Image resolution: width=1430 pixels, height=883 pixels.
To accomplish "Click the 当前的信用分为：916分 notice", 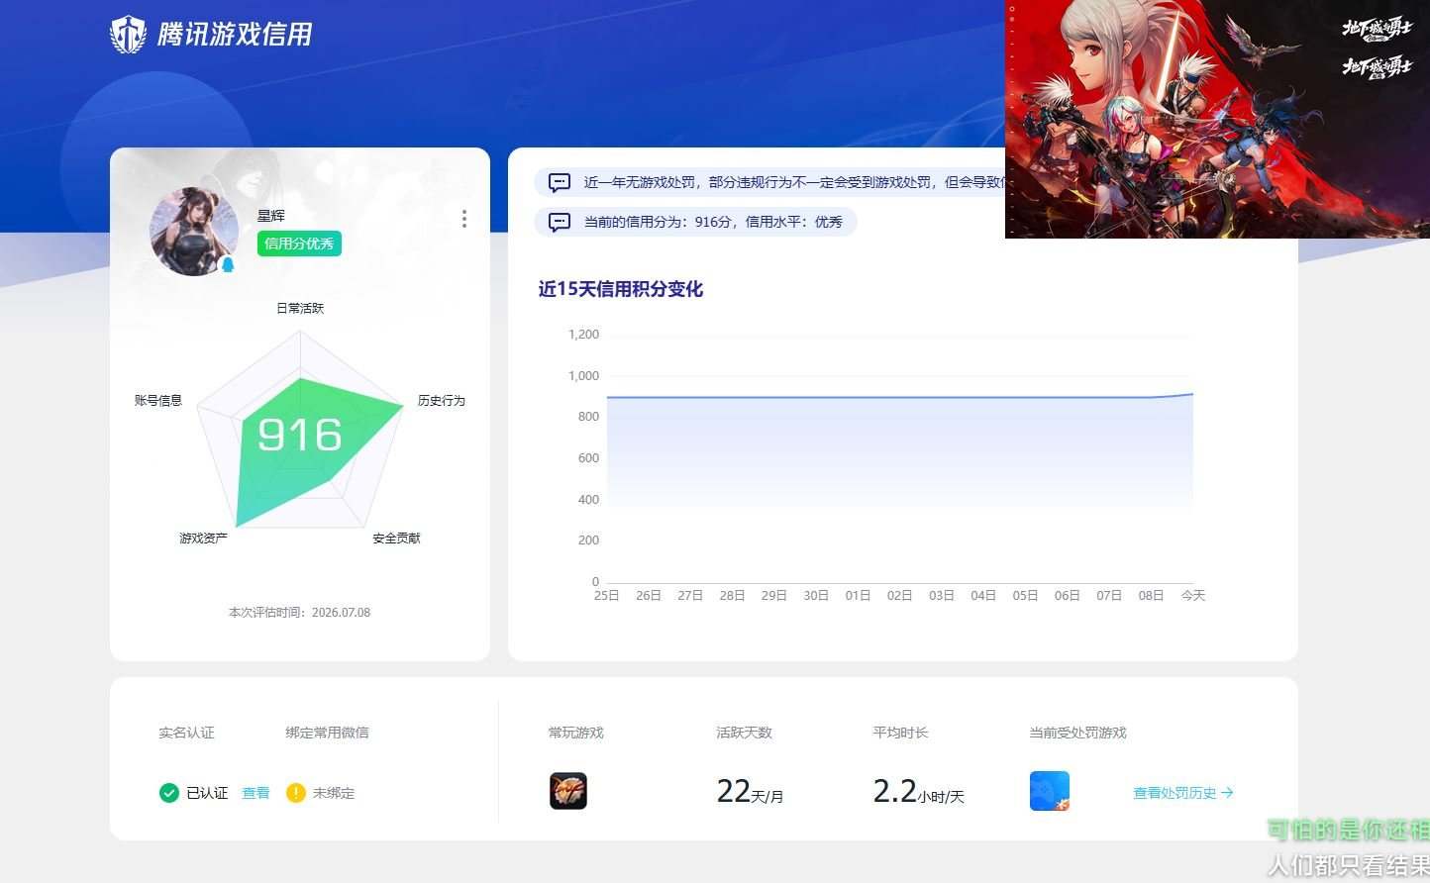I will pos(695,222).
